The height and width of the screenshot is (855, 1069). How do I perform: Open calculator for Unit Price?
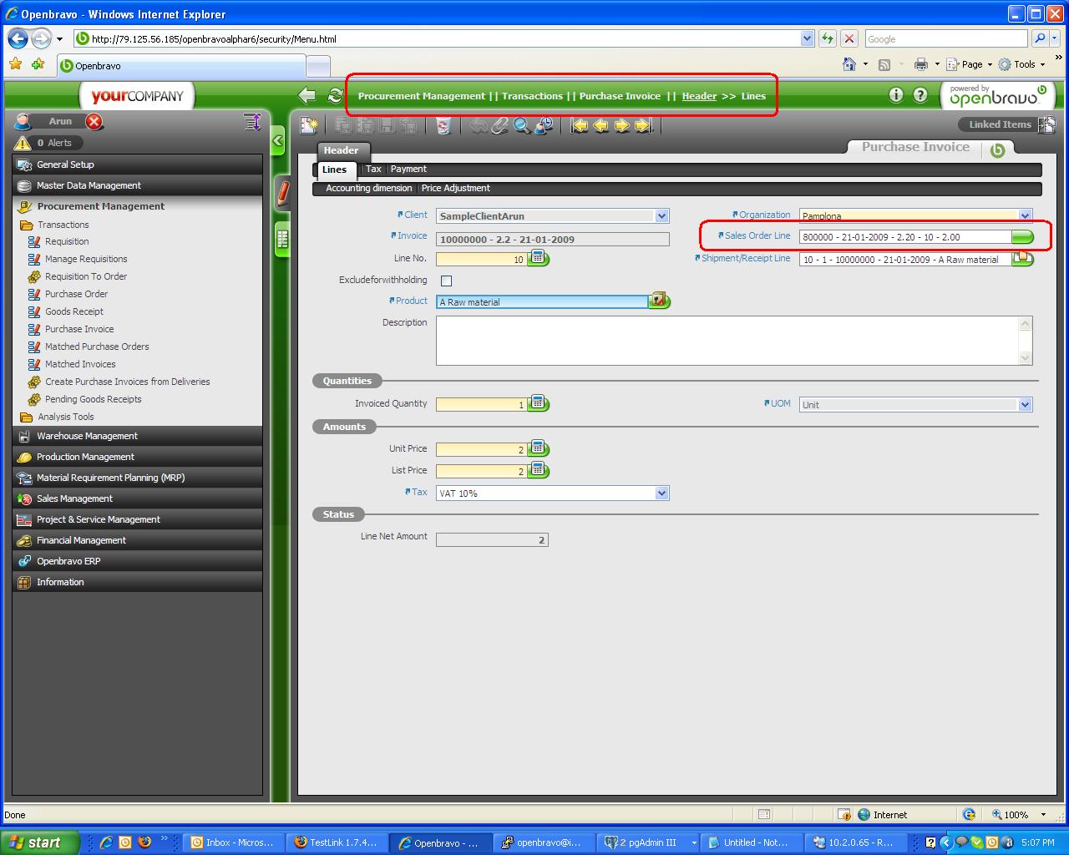(x=540, y=448)
